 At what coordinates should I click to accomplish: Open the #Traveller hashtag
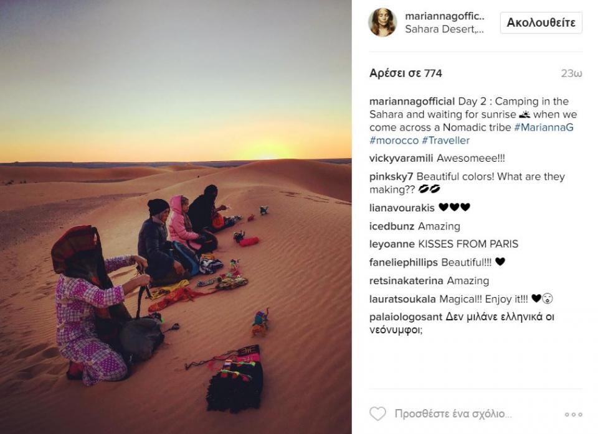click(x=445, y=141)
